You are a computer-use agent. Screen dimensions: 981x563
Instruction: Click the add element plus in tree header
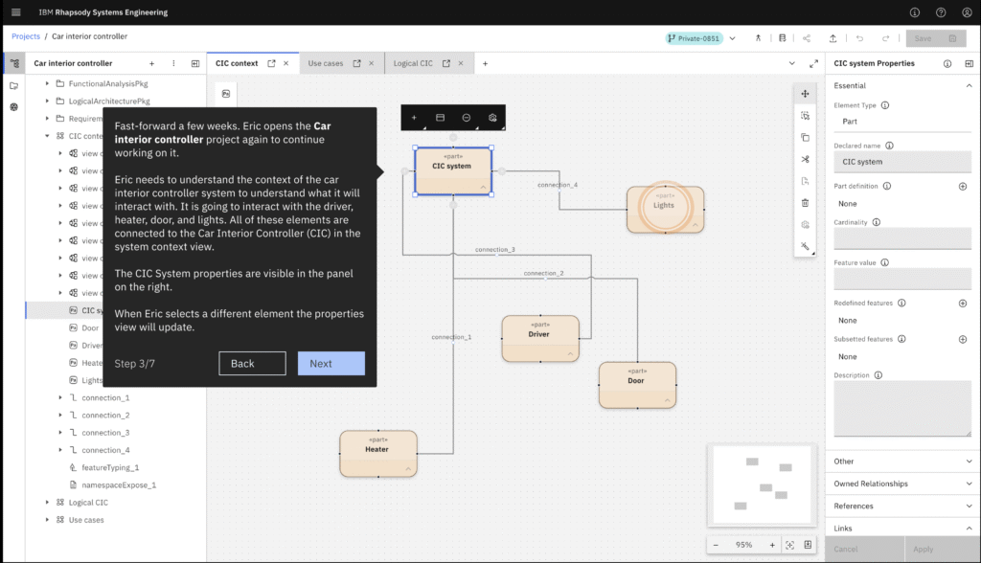click(151, 63)
